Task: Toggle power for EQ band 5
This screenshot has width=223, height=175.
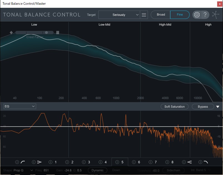Action: 117,162
